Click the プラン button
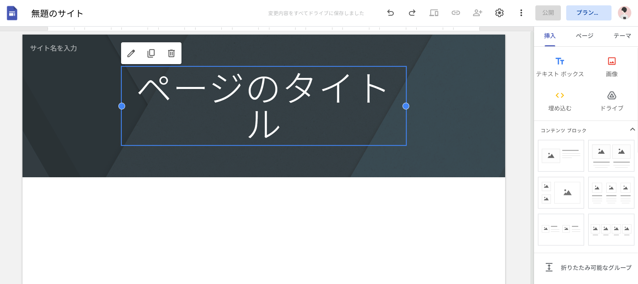The image size is (638, 284). coord(589,13)
